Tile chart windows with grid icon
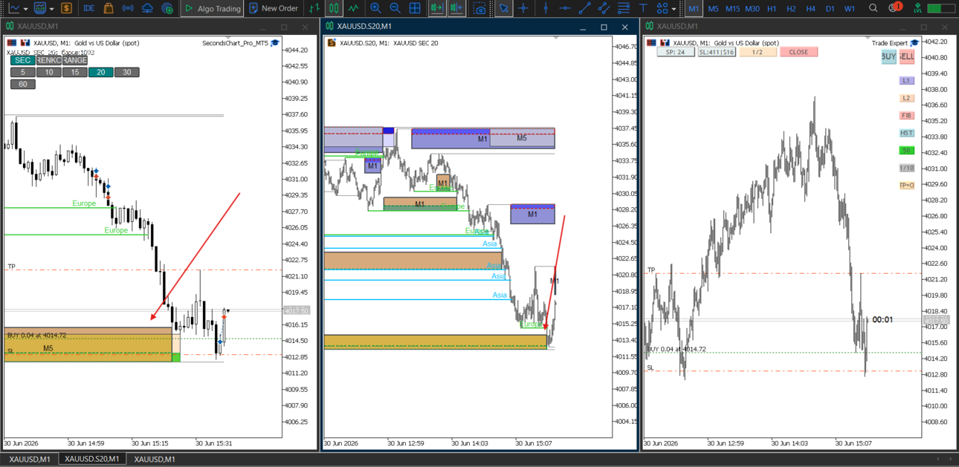The image size is (959, 467). (x=415, y=8)
